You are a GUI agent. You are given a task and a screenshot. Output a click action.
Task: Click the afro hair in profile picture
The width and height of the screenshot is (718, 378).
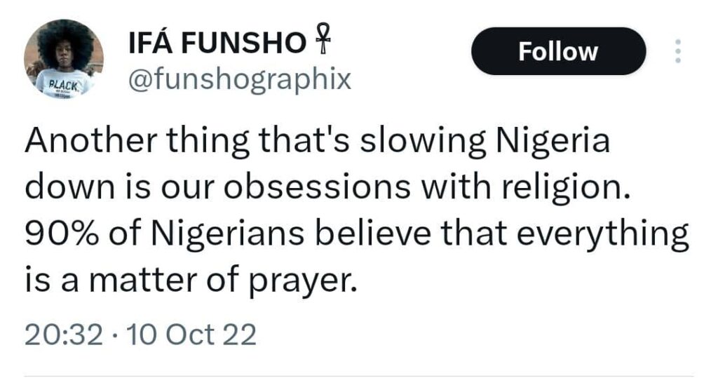pos(64,36)
